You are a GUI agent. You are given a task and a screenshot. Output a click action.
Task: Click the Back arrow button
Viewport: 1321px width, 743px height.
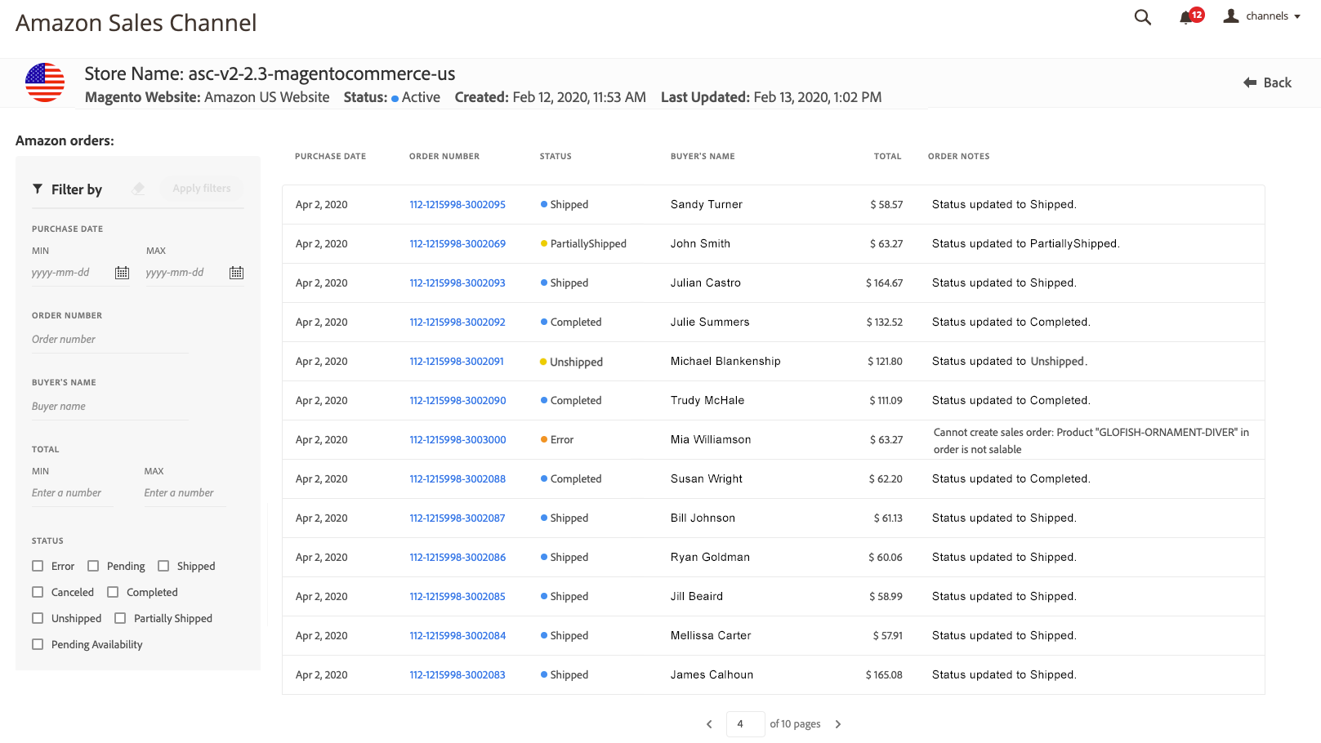[1267, 82]
